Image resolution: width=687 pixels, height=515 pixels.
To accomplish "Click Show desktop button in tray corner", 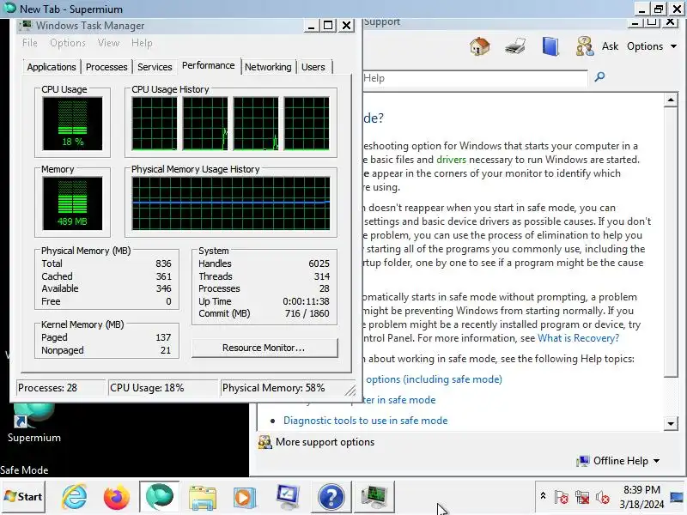I will 677,497.
